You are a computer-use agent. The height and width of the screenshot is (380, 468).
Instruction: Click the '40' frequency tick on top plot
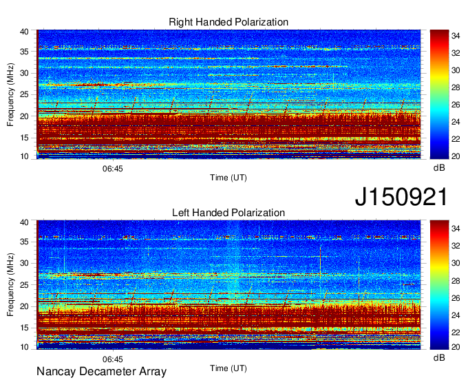[24, 32]
